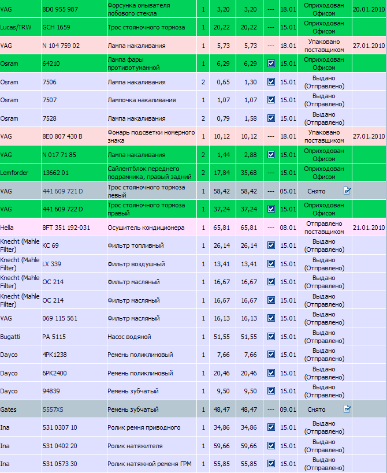This screenshot has width=387, height=473.
Task: Click date 21.01.2010 in Hella row
Action: [x=369, y=228]
